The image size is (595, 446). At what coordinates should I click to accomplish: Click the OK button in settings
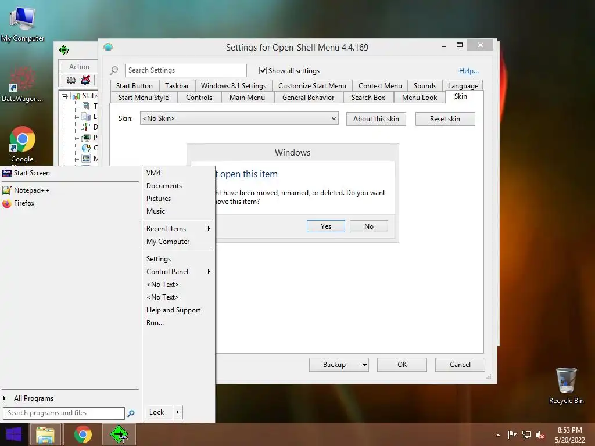[x=402, y=365]
